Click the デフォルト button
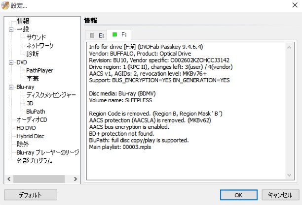The width and height of the screenshot is (302, 205). tap(31, 195)
